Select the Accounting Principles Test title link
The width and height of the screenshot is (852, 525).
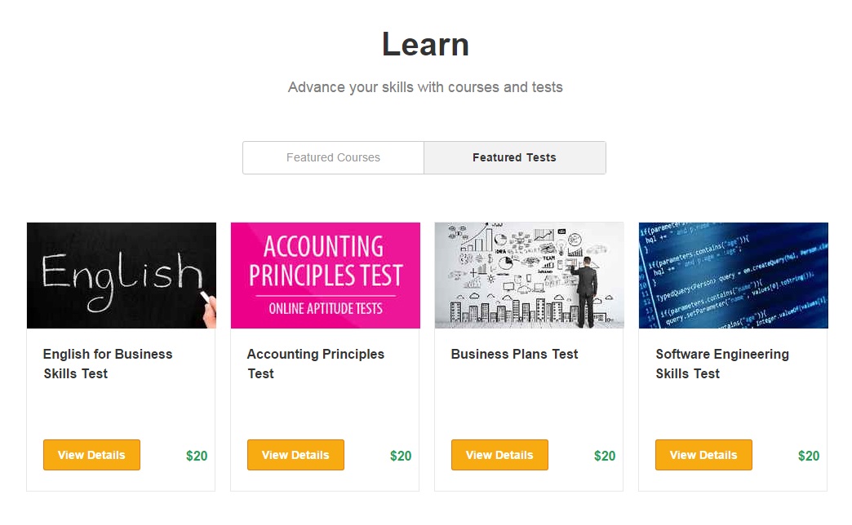(315, 364)
